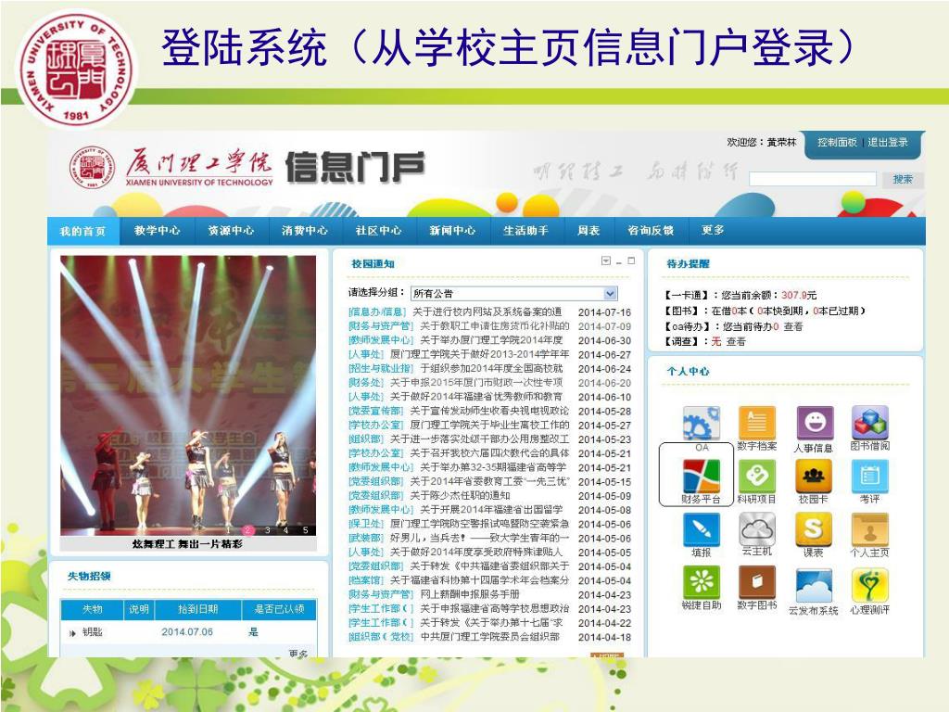Click the [招生与就业指] tag link
The width and height of the screenshot is (949, 712).
pyautogui.click(x=381, y=368)
